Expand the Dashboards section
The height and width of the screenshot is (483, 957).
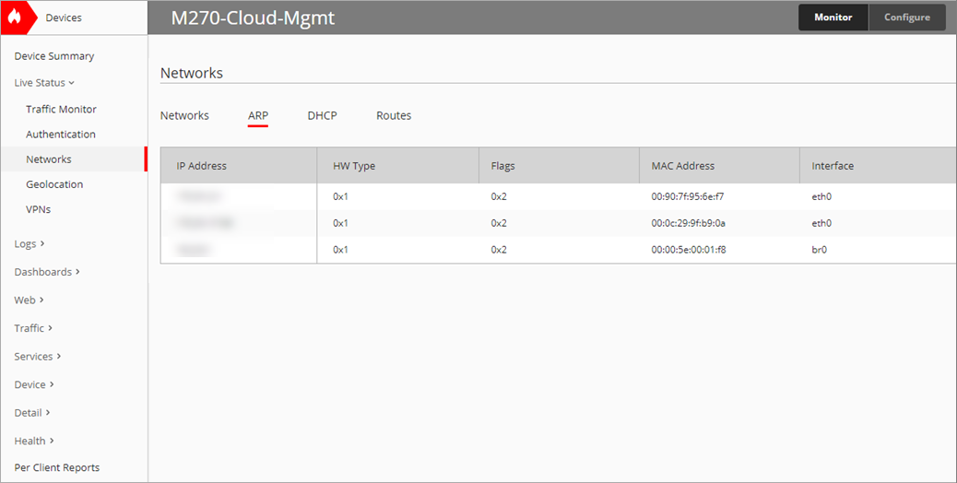click(47, 271)
